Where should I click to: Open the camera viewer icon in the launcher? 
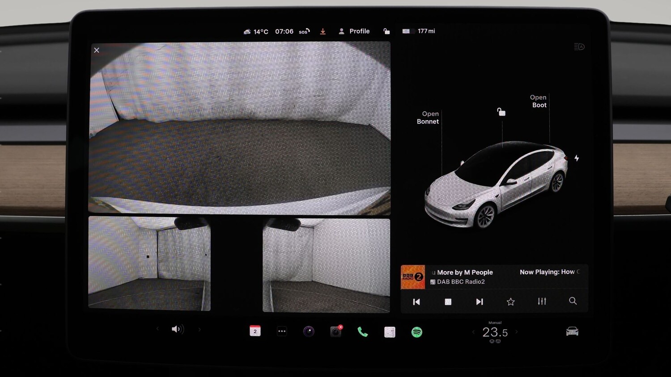click(x=309, y=332)
